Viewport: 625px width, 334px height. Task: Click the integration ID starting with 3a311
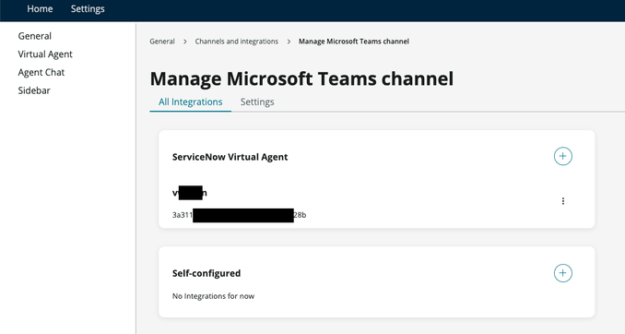click(x=239, y=215)
